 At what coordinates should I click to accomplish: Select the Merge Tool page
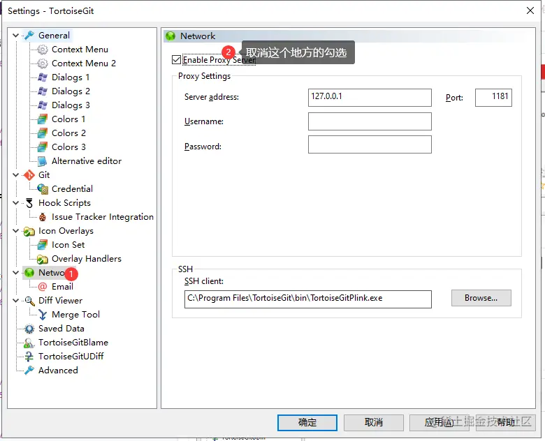coord(75,315)
